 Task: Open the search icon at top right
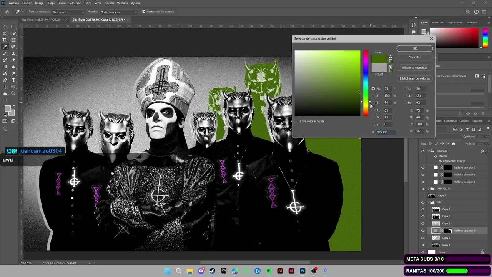coord(468,12)
